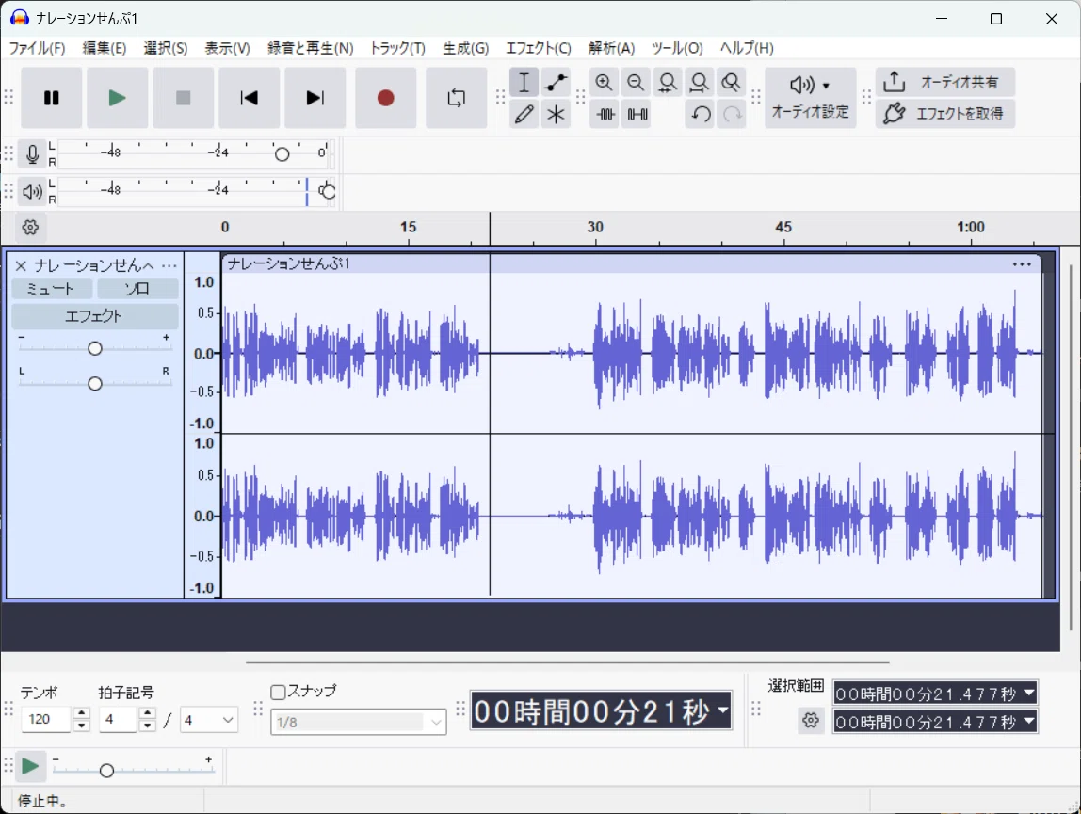
Task: Skip to end of the project
Action: click(315, 98)
